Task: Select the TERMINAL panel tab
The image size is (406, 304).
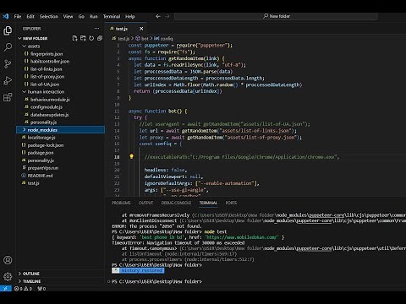Action: (208, 203)
